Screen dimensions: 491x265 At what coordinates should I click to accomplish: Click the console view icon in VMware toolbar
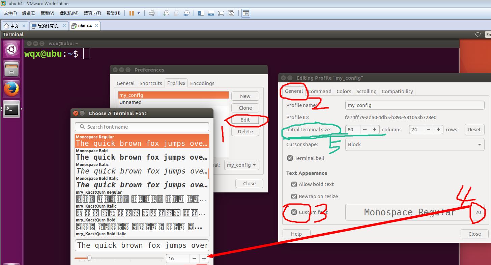[x=246, y=13]
